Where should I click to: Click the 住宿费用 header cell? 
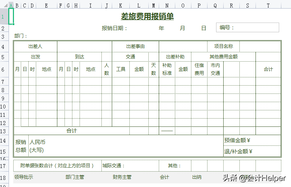(x=199, y=69)
